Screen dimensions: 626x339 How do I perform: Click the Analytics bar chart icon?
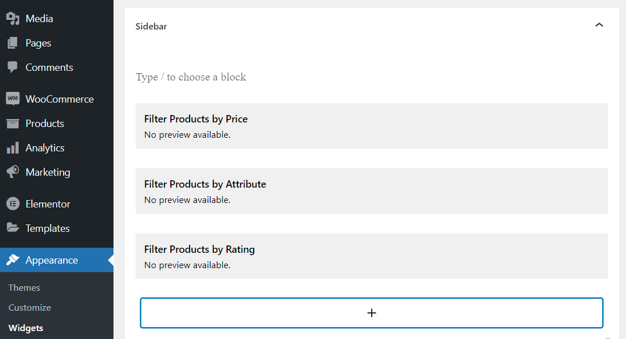pos(13,147)
